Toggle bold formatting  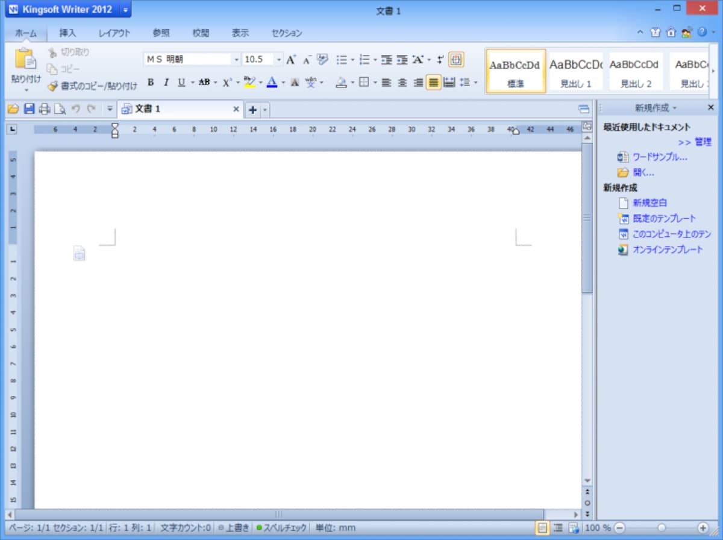point(151,82)
